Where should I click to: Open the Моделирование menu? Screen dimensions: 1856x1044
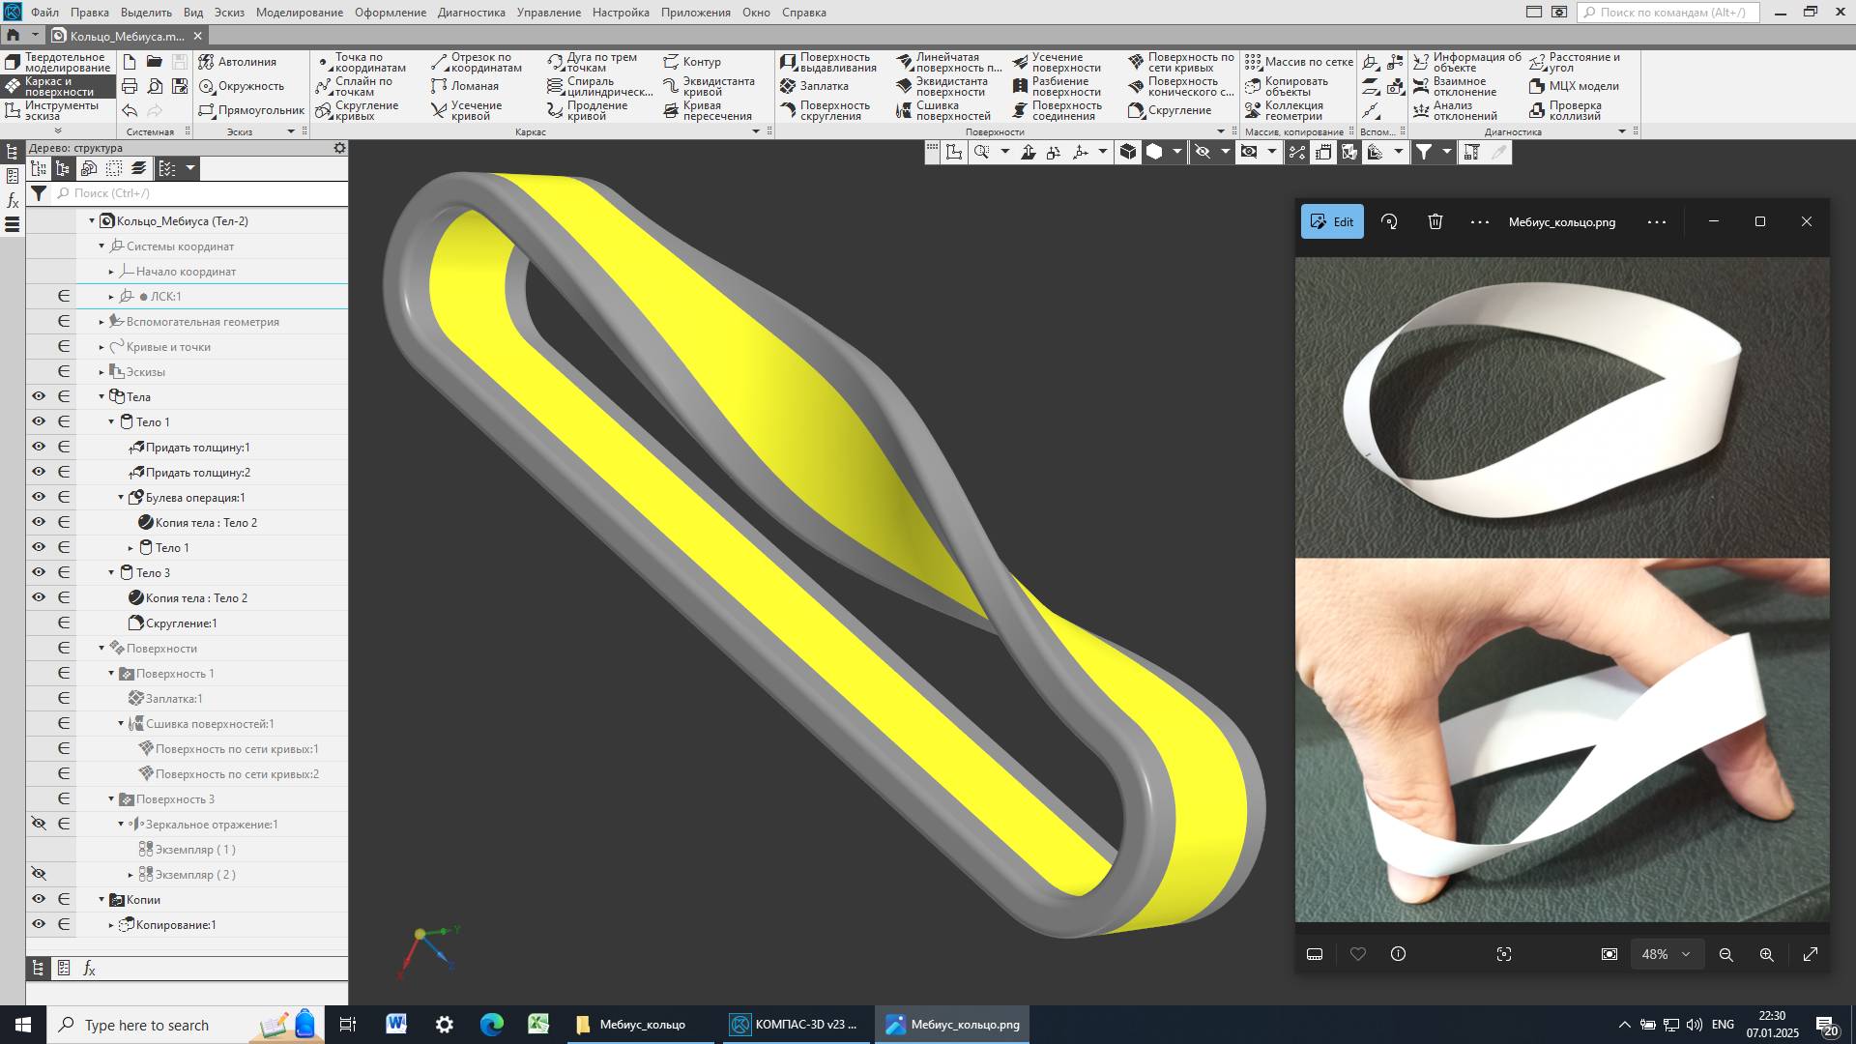pos(300,13)
